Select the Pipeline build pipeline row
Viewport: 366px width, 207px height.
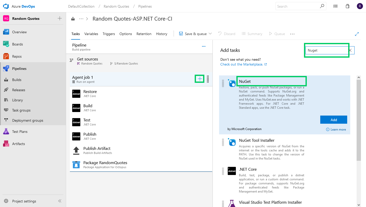tap(139, 47)
